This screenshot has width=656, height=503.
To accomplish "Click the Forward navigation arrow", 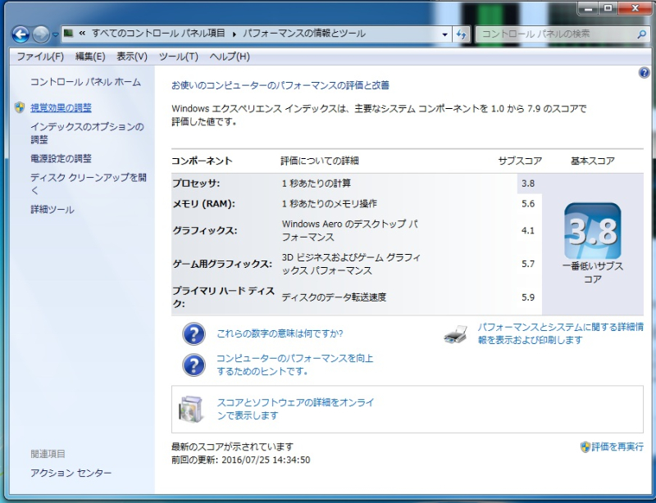I will pos(41,34).
